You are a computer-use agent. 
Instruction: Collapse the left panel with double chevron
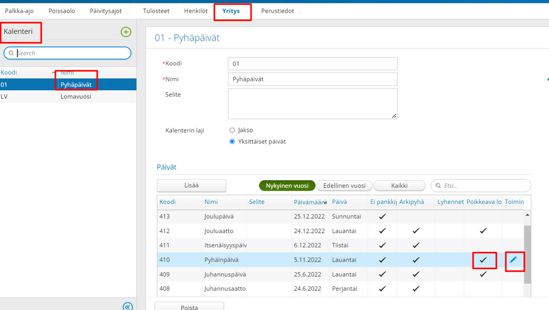(x=127, y=307)
